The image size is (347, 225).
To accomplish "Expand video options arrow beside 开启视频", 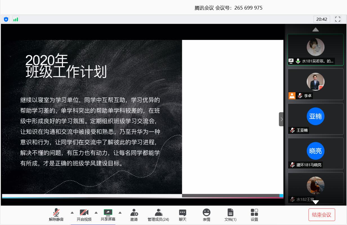I will click(x=96, y=213).
